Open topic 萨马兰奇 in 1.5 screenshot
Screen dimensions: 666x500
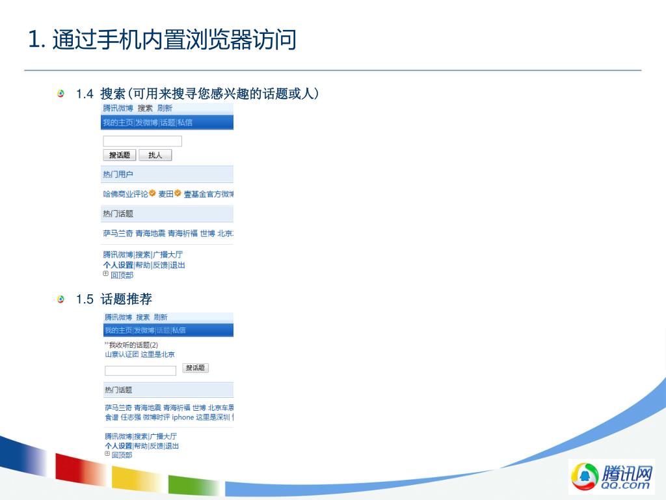pyautogui.click(x=118, y=408)
